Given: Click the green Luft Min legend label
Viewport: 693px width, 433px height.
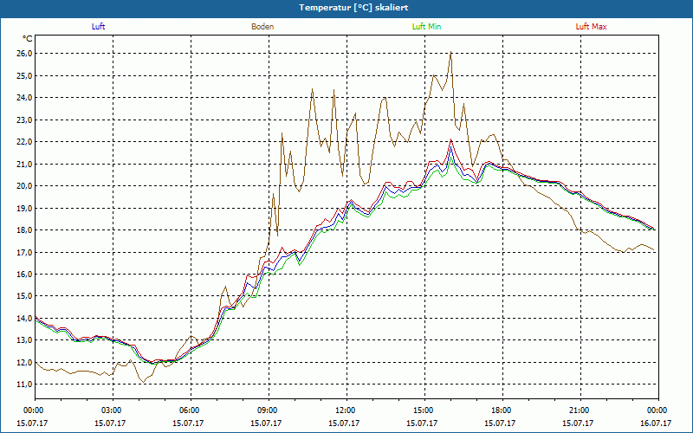Looking at the screenshot, I should pyautogui.click(x=426, y=27).
